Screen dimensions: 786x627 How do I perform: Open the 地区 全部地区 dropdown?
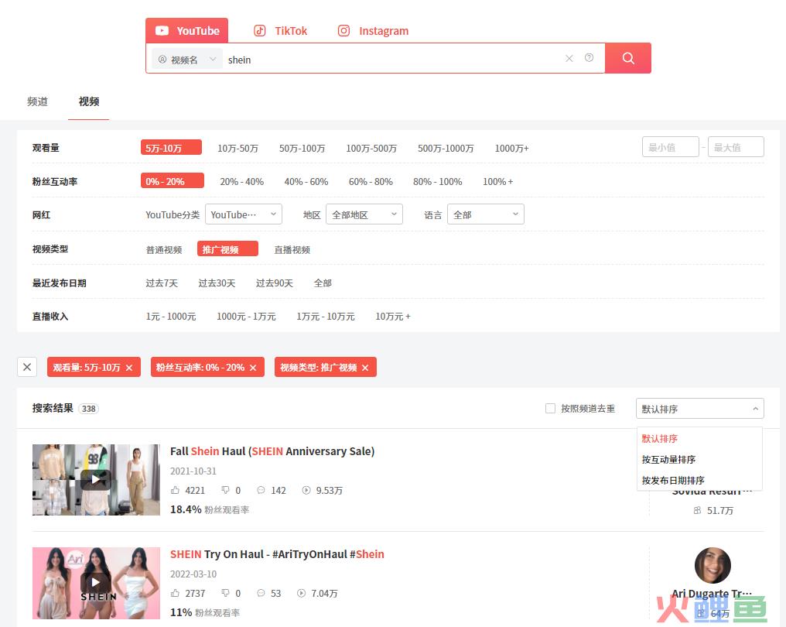coord(364,214)
